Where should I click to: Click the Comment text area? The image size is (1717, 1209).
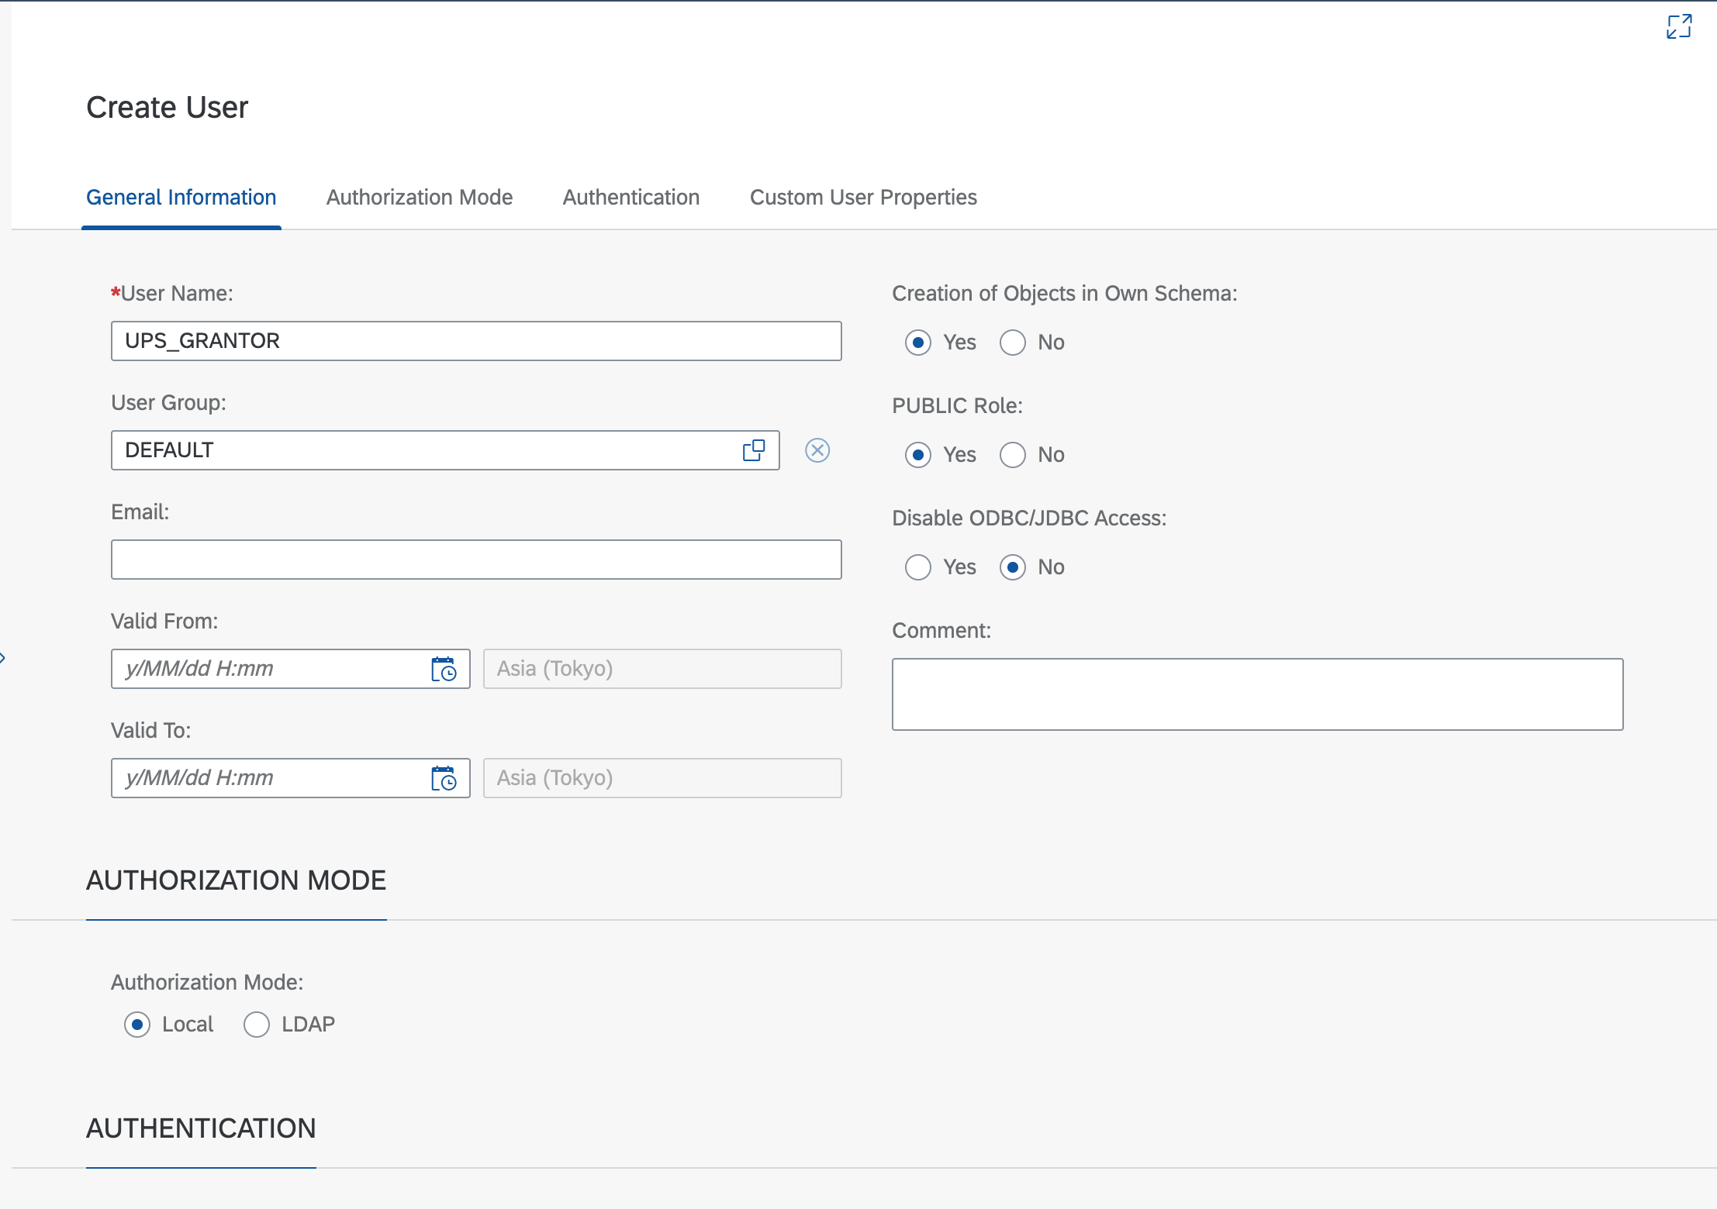[1256, 694]
